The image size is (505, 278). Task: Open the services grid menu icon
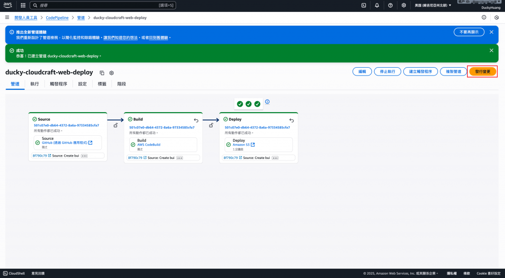coord(23,5)
